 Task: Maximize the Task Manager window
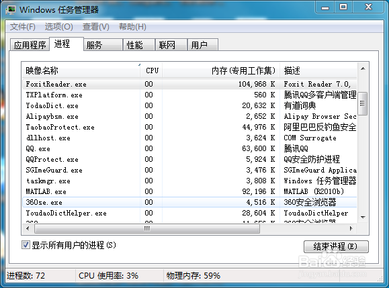(343, 7)
